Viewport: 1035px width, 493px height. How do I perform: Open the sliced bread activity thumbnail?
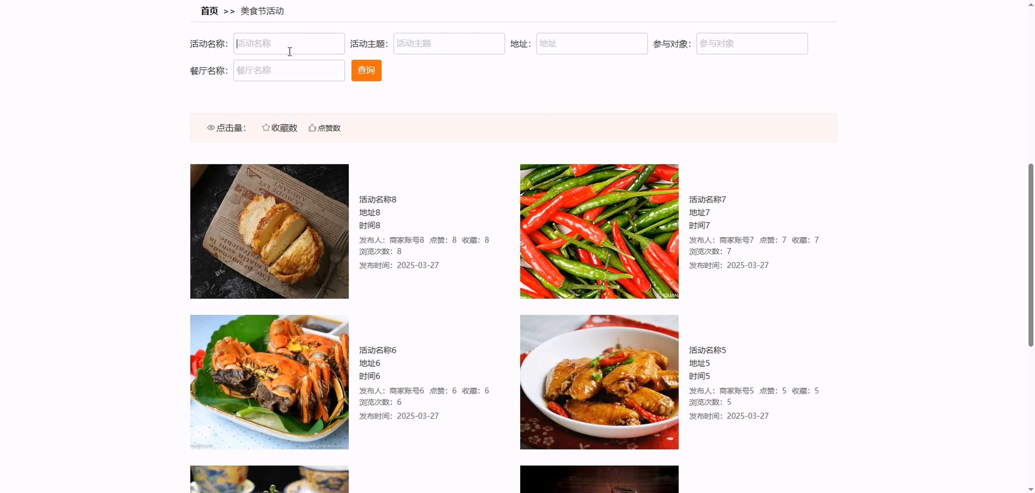269,231
